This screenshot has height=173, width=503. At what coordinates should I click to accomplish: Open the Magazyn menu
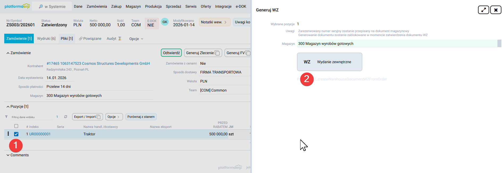pos(133,6)
